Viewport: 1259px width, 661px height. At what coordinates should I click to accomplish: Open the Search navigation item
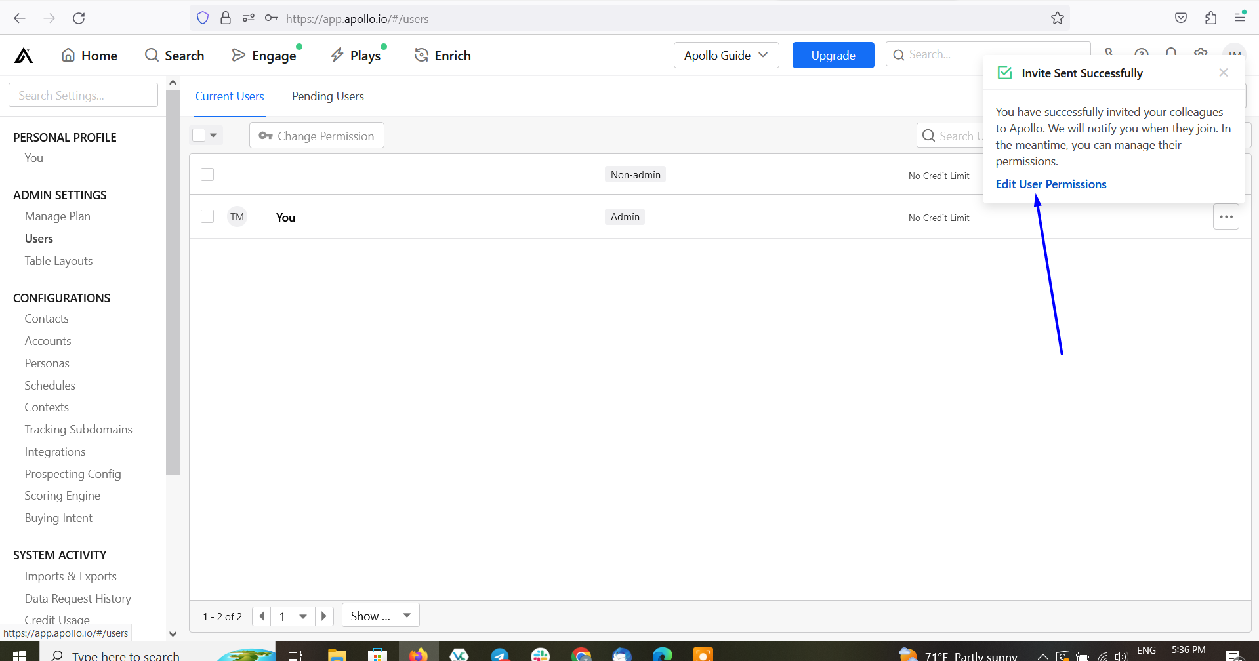[175, 56]
